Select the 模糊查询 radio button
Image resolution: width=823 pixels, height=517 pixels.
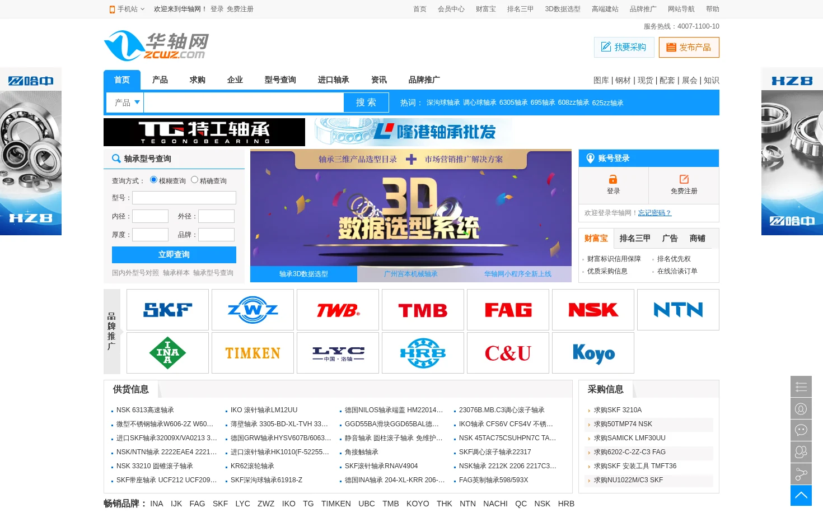(x=153, y=180)
